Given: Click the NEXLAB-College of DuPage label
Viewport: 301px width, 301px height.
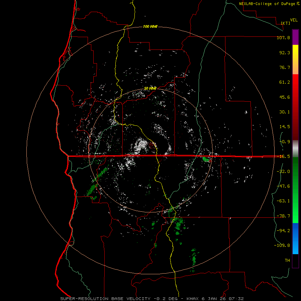Looking at the screenshot, I should coord(269,4).
